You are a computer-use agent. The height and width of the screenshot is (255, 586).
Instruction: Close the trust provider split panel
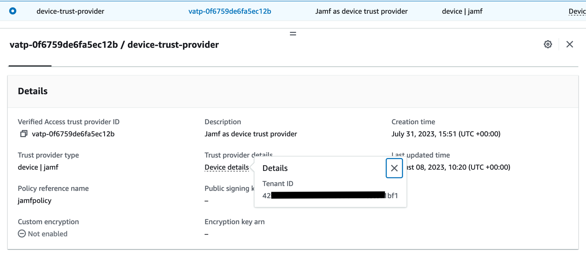tap(570, 44)
